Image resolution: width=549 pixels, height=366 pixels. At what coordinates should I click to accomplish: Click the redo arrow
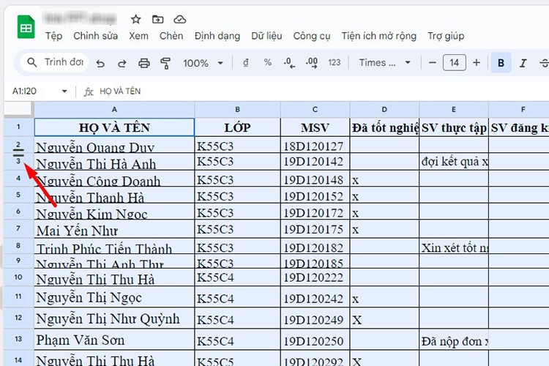click(122, 63)
